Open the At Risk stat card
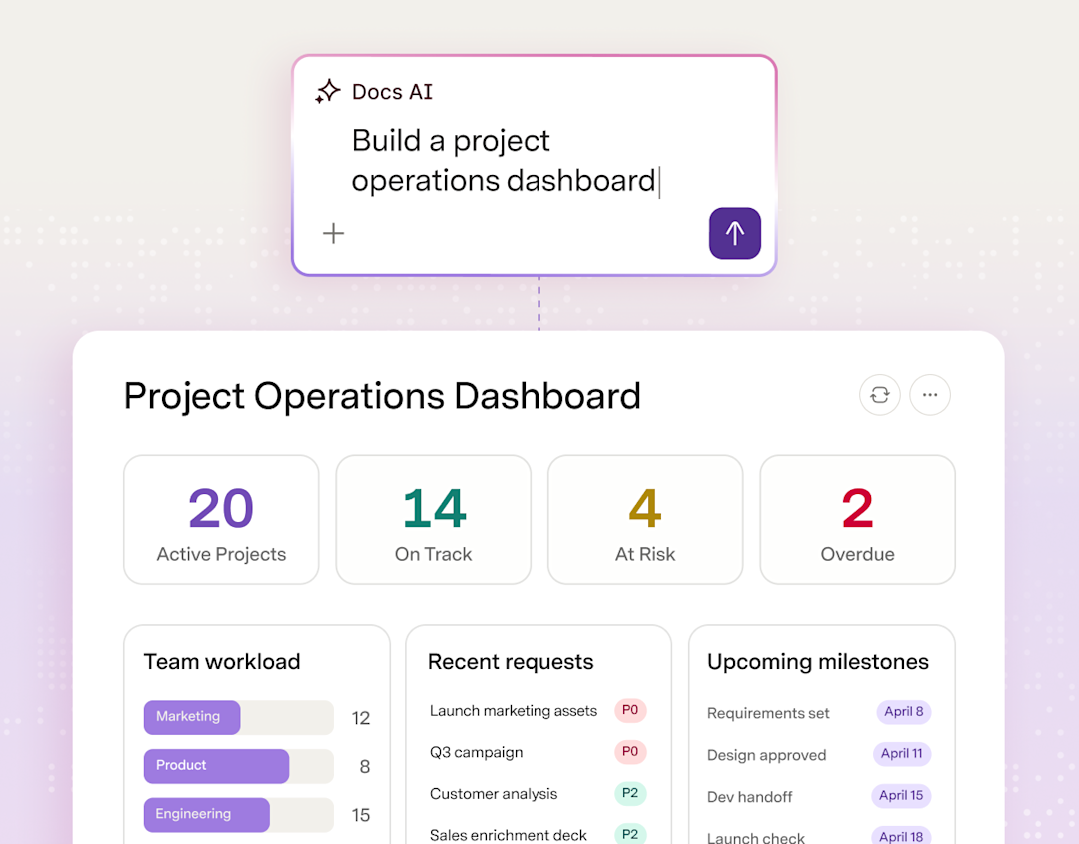Screen dimensions: 1079x844 pyautogui.click(x=645, y=520)
